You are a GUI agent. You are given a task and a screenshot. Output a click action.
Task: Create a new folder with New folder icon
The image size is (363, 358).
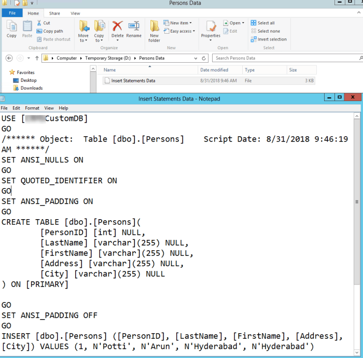coord(154,26)
